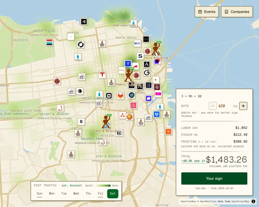Select the pink Lyft logo marker
The image size is (259, 207).
click(x=158, y=94)
